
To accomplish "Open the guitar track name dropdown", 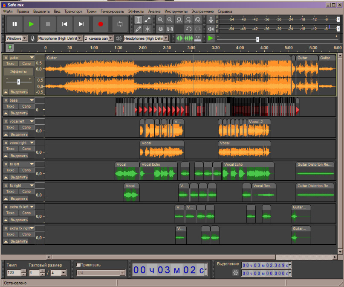I will [x=32, y=57].
